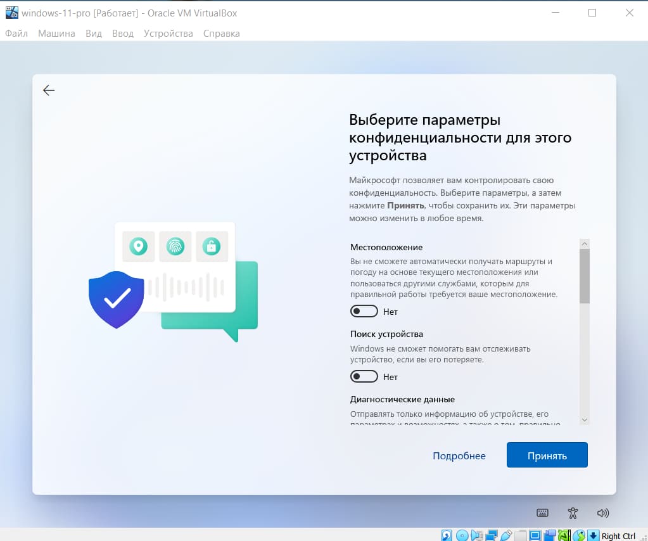Open the audio indicator in VirtualBox status bar
The width and height of the screenshot is (648, 541).
tap(476, 536)
